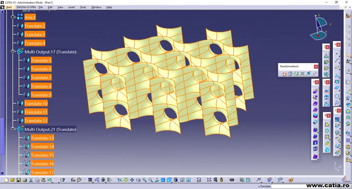This screenshot has height=189, width=352.
Task: Activate the Pan view tool
Action: tap(132, 180)
